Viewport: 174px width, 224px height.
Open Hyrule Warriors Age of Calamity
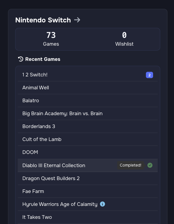click(x=60, y=204)
